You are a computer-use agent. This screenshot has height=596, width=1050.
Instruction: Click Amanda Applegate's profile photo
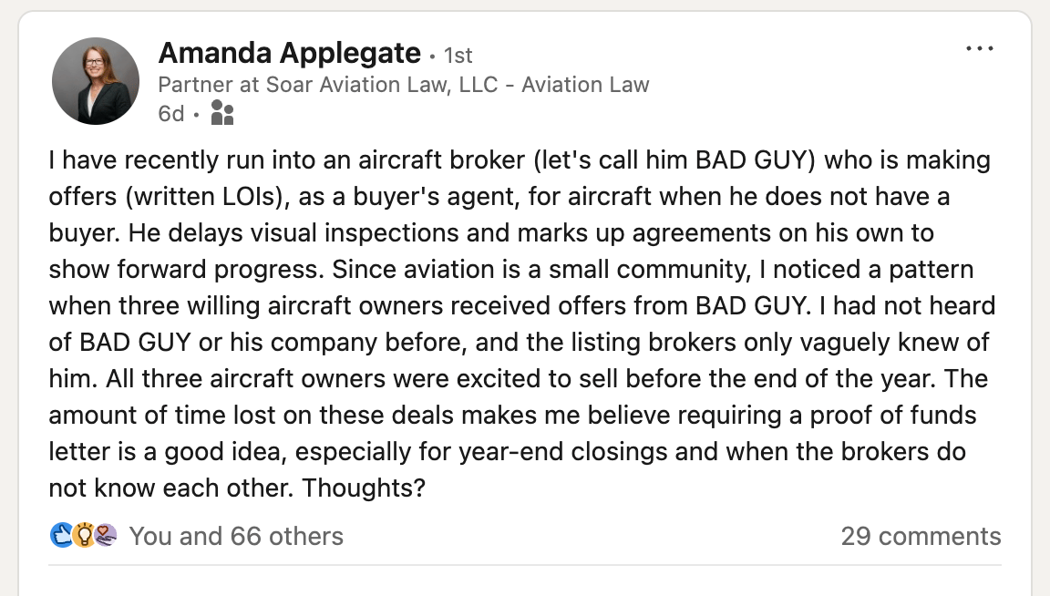click(x=96, y=81)
